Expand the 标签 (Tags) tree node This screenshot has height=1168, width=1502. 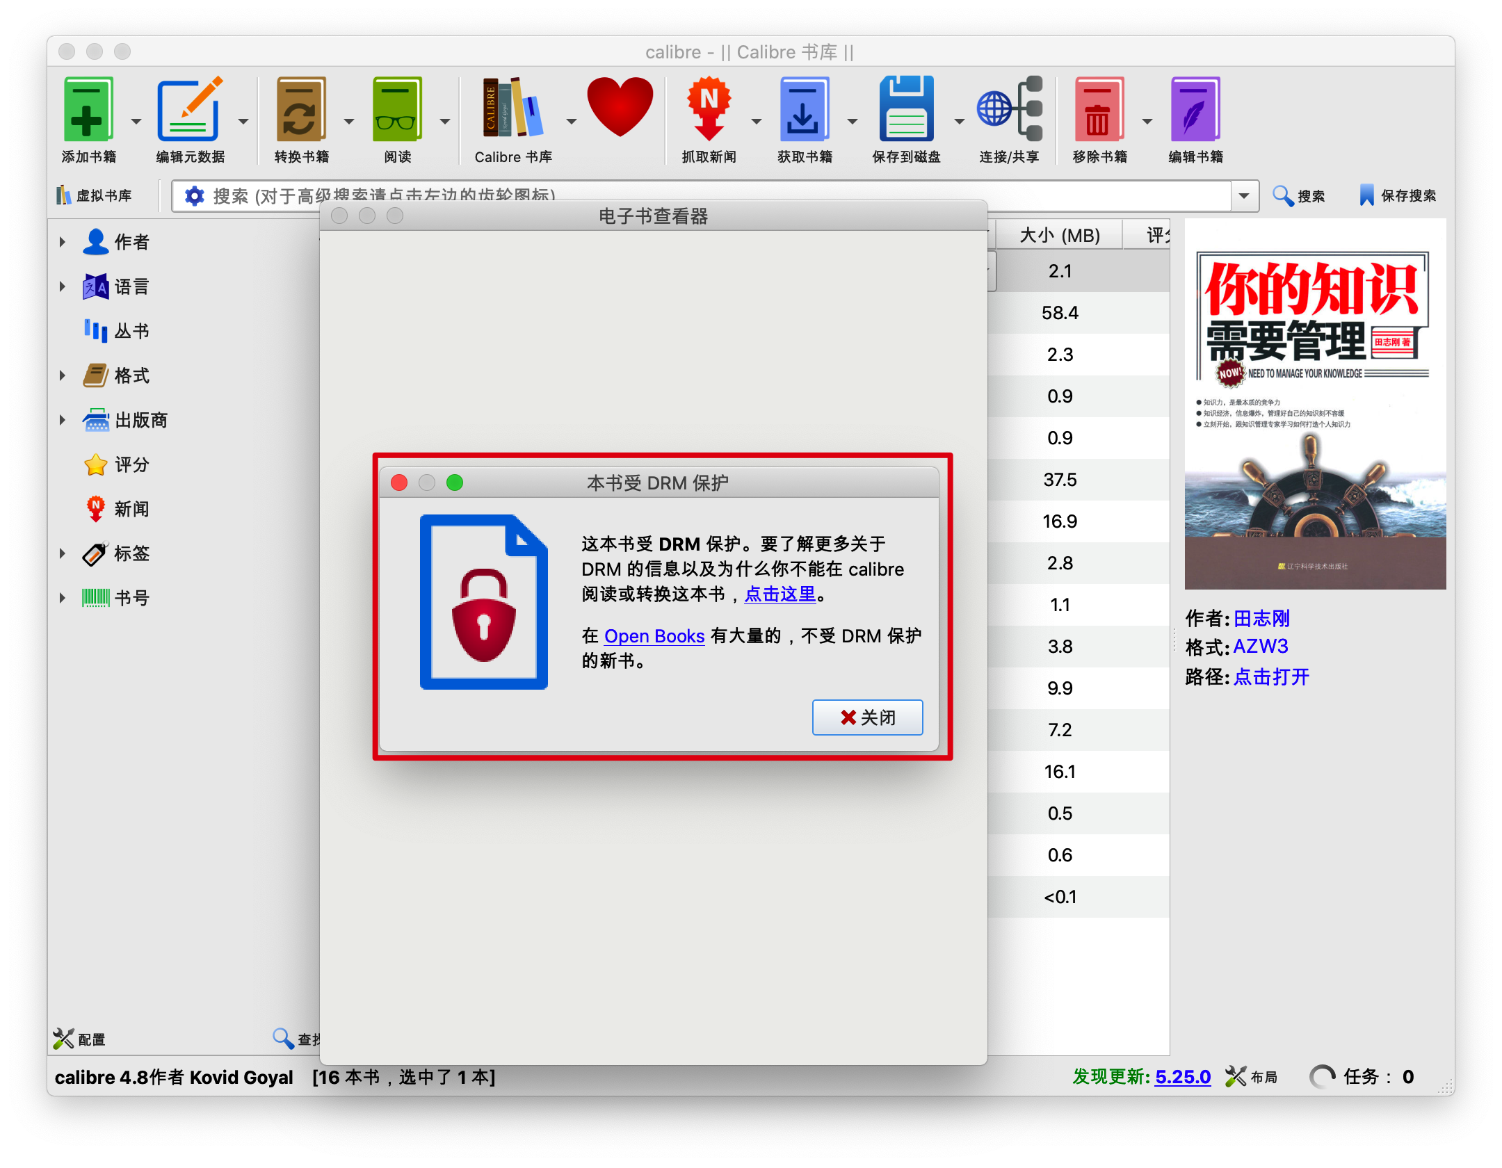(x=62, y=553)
